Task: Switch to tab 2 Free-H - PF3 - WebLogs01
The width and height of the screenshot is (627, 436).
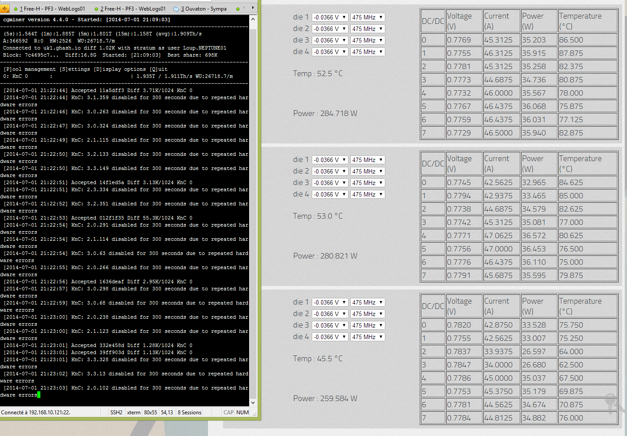Action: (x=129, y=9)
